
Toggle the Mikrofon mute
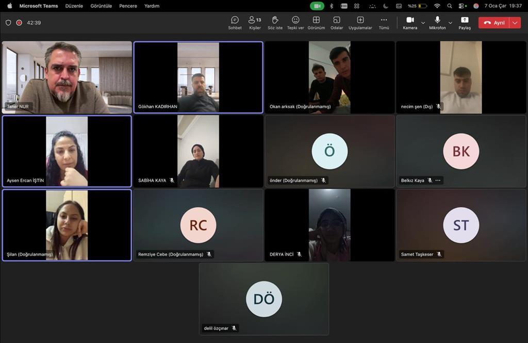point(437,23)
